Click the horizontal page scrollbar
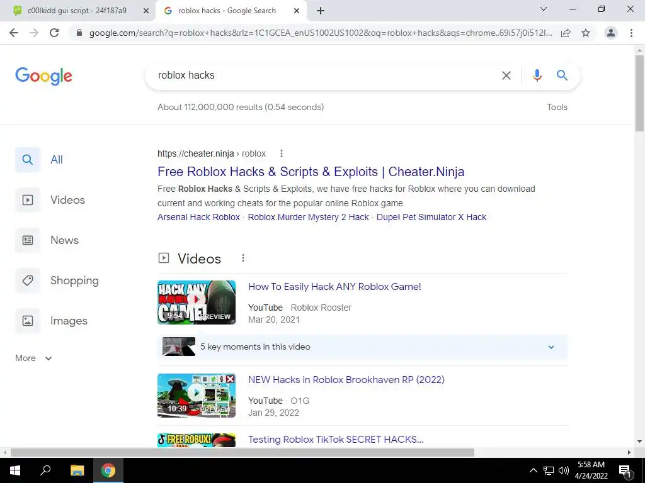The image size is (645, 483). (x=243, y=452)
